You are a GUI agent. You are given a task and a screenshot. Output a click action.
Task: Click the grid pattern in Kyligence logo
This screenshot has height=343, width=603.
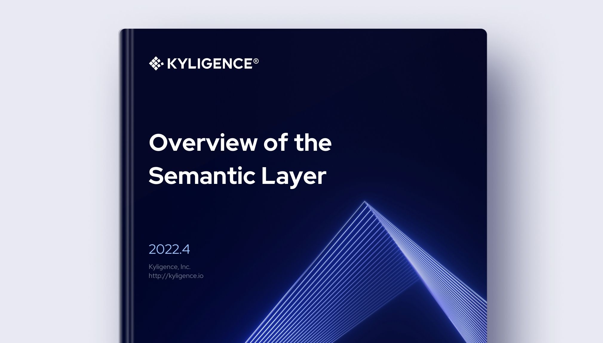tap(156, 64)
